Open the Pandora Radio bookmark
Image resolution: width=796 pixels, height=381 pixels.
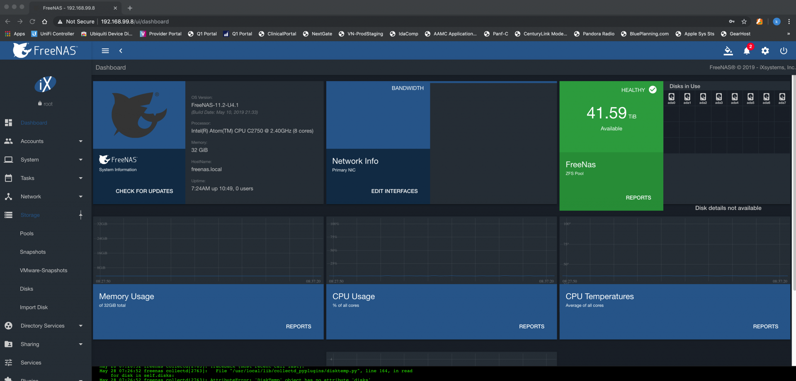click(594, 34)
